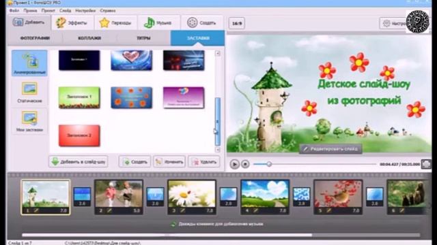Select the Коллажи sub-tab

(89, 38)
